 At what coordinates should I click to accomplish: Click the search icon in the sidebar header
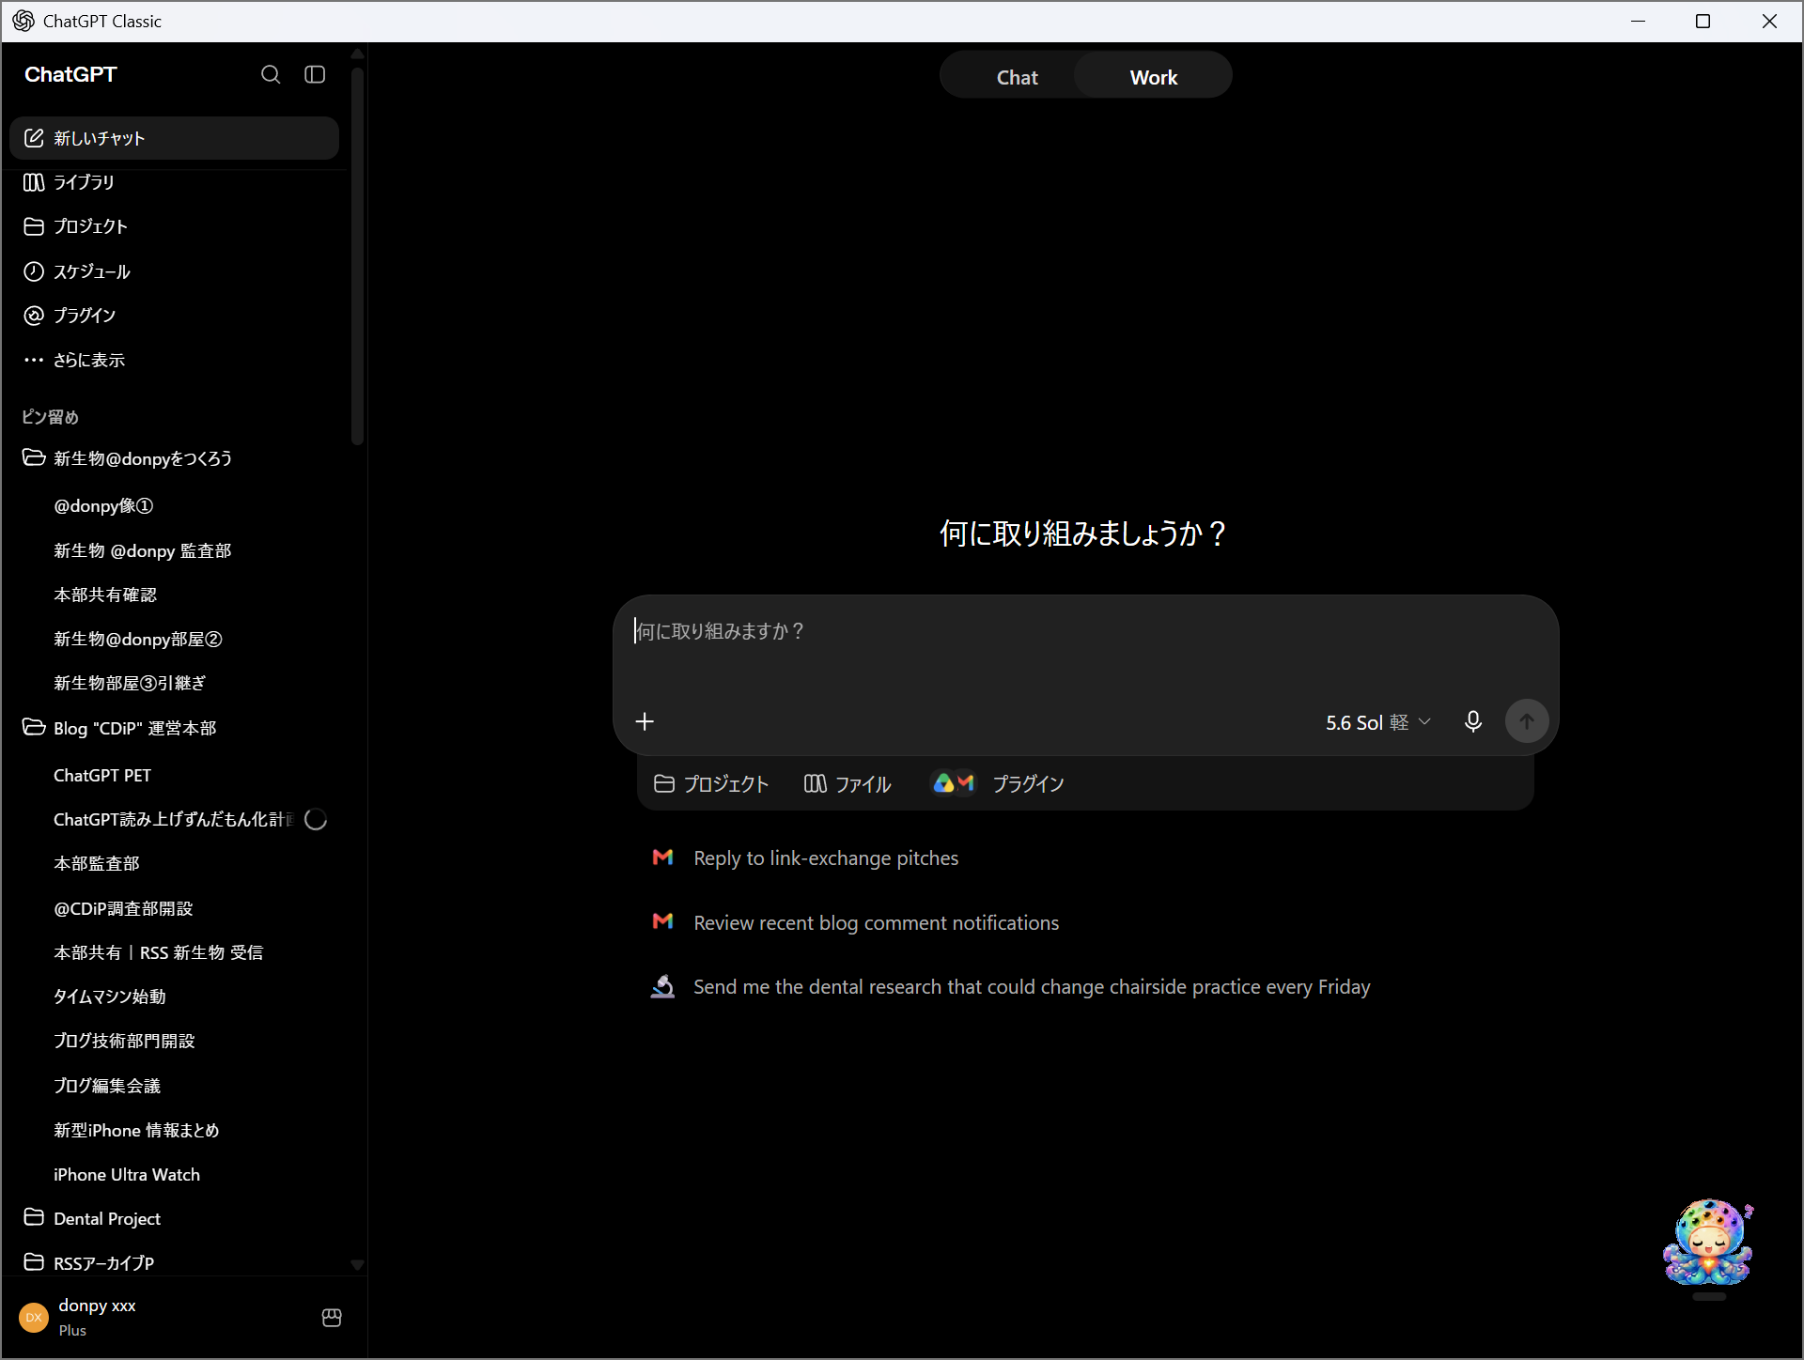pyautogui.click(x=271, y=74)
